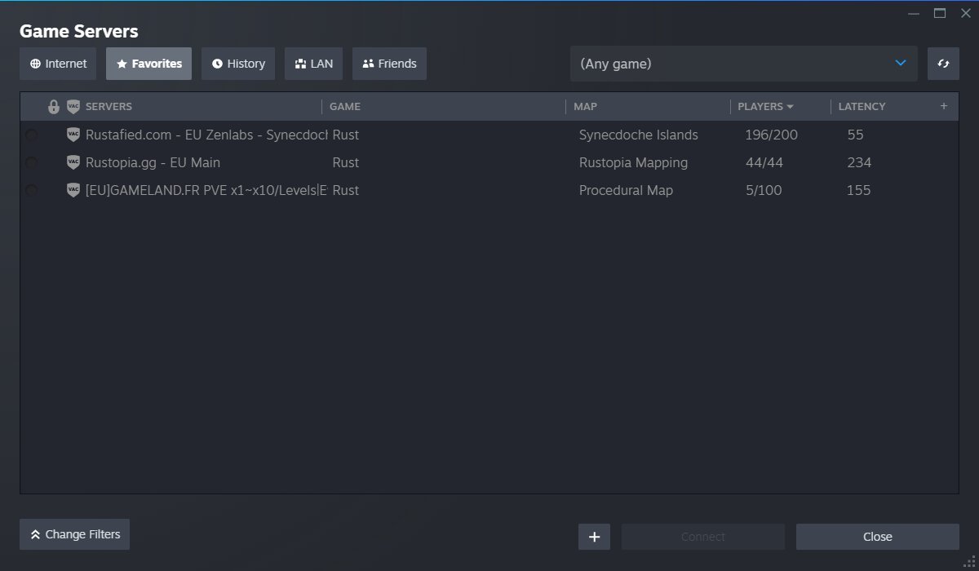Maximize the Game Servers window

point(940,13)
